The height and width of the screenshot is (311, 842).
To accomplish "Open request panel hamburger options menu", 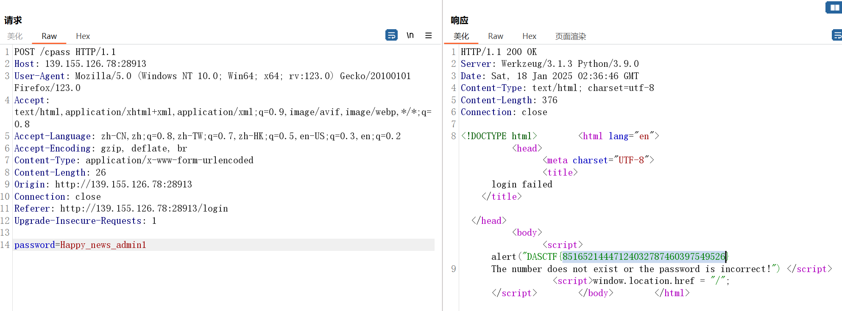I will (x=429, y=36).
